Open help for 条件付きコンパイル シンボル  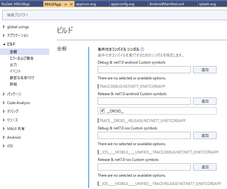click(142, 49)
